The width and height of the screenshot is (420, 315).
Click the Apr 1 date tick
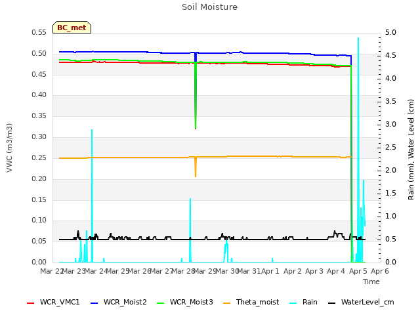pos(270,271)
